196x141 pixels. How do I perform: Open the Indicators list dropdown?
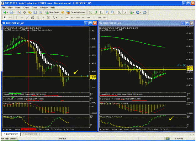pyautogui.click(x=132, y=12)
